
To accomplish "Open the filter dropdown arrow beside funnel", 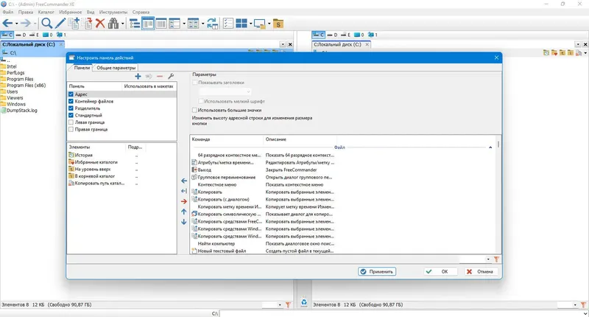I will click(x=488, y=259).
